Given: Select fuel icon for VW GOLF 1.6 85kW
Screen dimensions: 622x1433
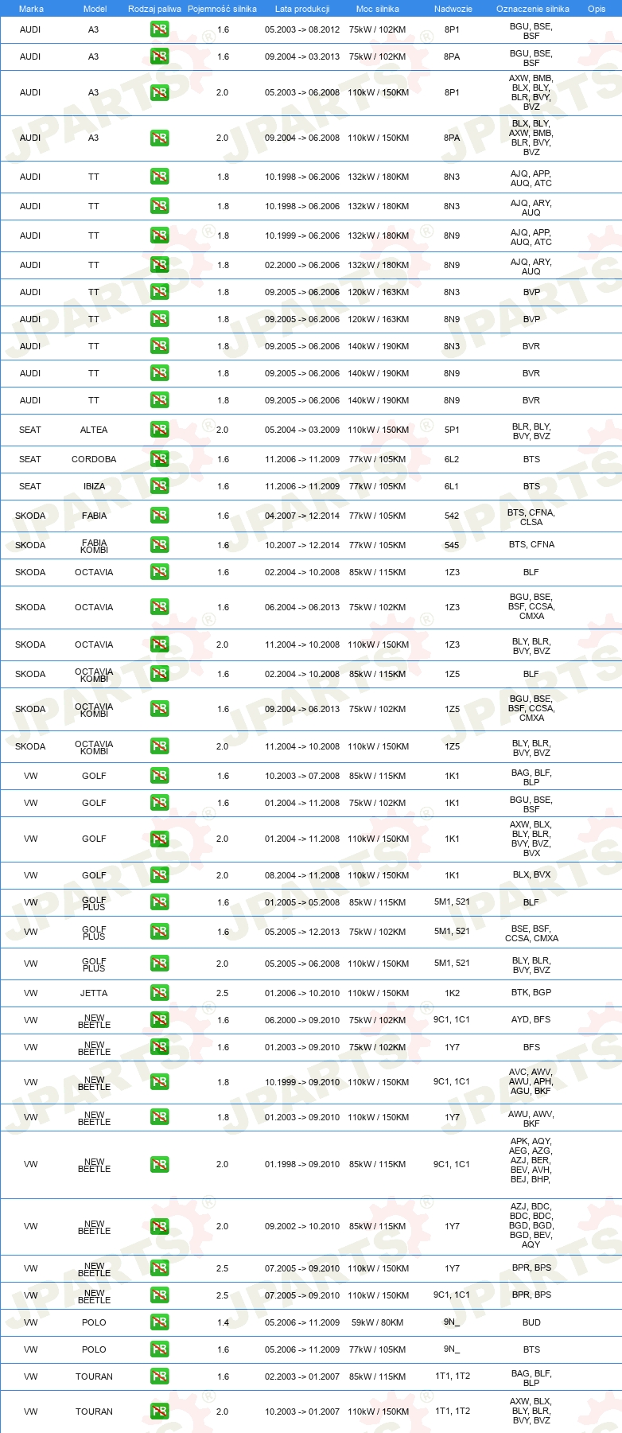Looking at the screenshot, I should pos(159,776).
